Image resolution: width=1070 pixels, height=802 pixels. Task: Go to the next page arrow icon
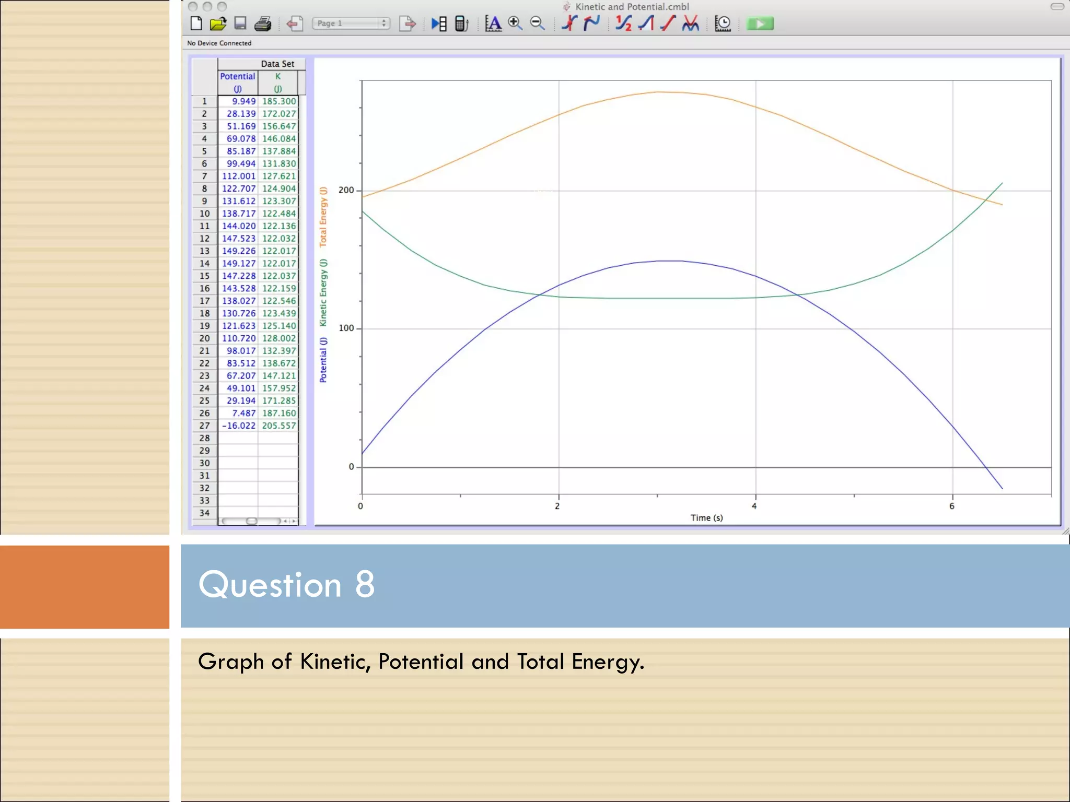(408, 23)
